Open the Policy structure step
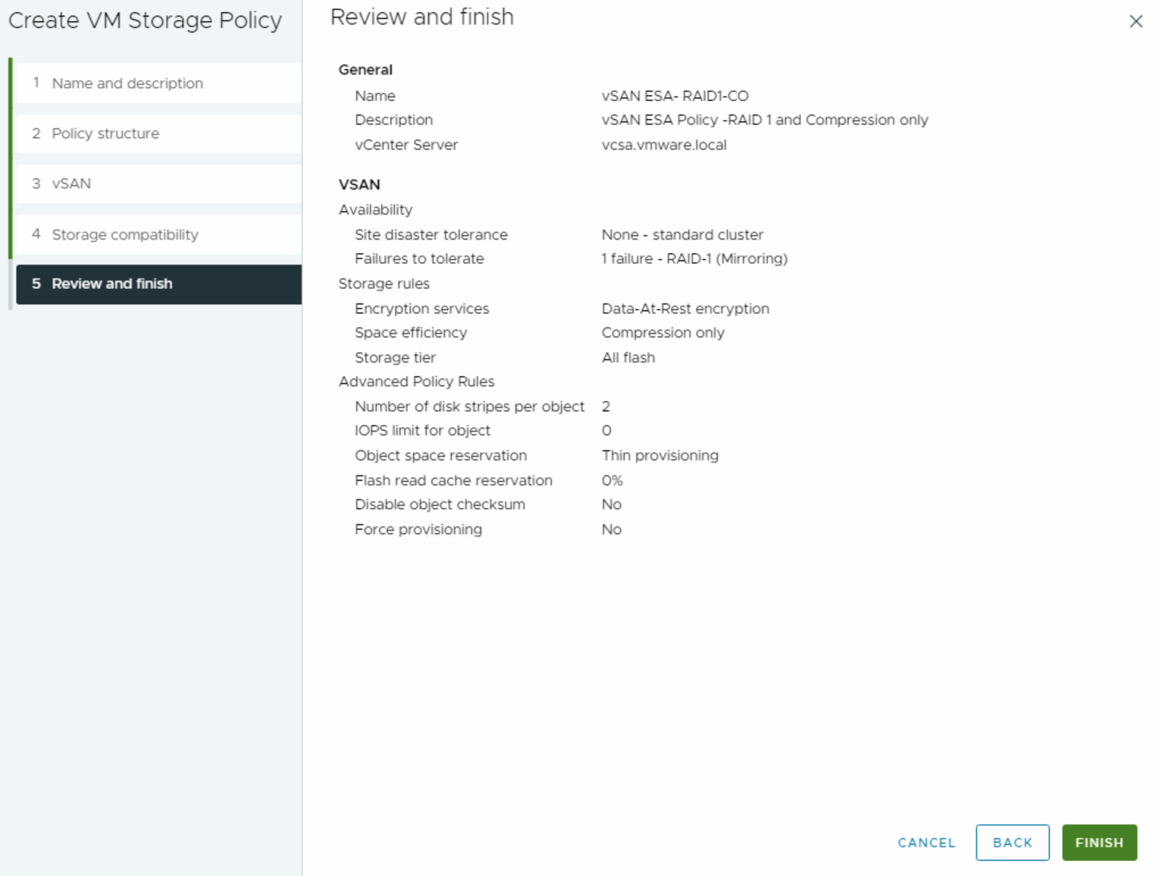The width and height of the screenshot is (1156, 876). 105,133
